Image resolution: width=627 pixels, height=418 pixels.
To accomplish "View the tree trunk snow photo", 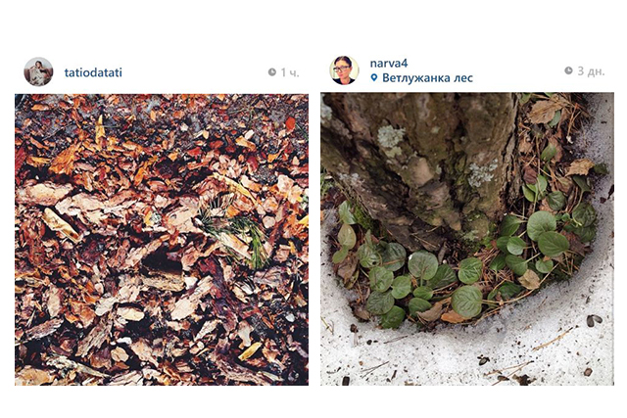I will [x=467, y=239].
